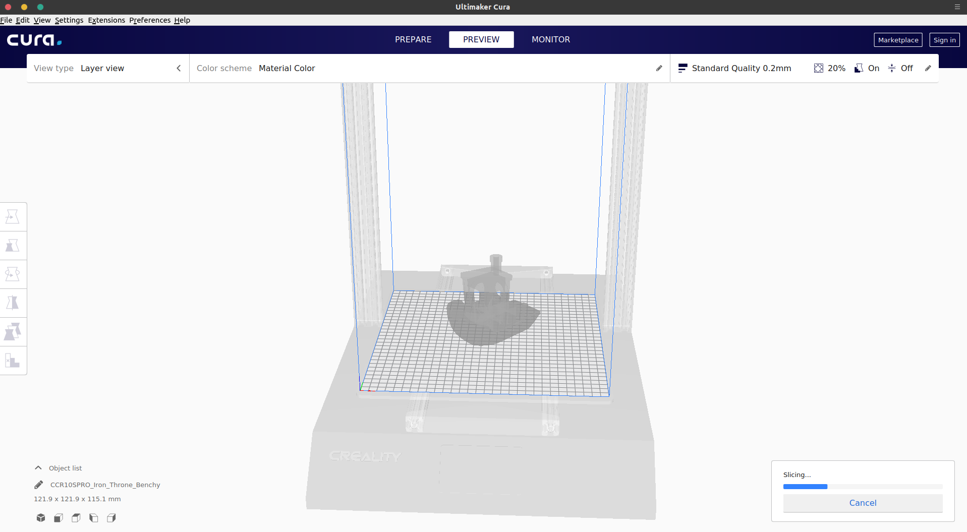Screen dimensions: 967x532
Task: Click the slicing progress bar
Action: 863,486
